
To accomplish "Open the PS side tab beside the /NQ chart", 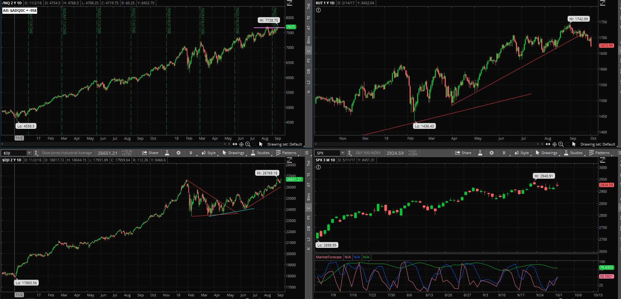I will pos(309,61).
